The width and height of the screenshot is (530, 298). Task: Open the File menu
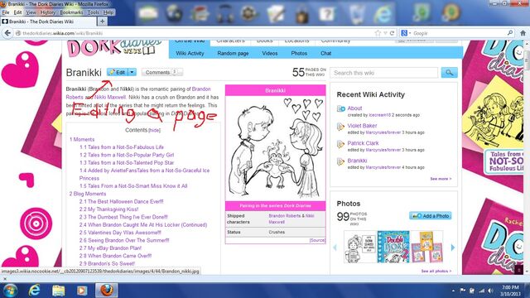6,12
